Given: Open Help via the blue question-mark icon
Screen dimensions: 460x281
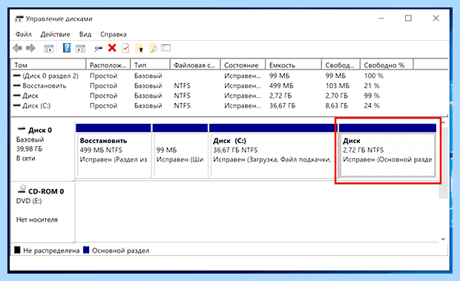Looking at the screenshot, I should (x=67, y=47).
